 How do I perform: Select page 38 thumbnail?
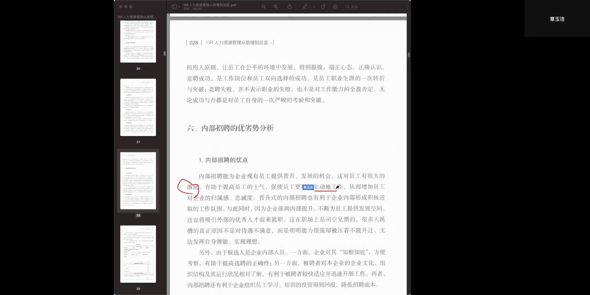tap(138, 181)
